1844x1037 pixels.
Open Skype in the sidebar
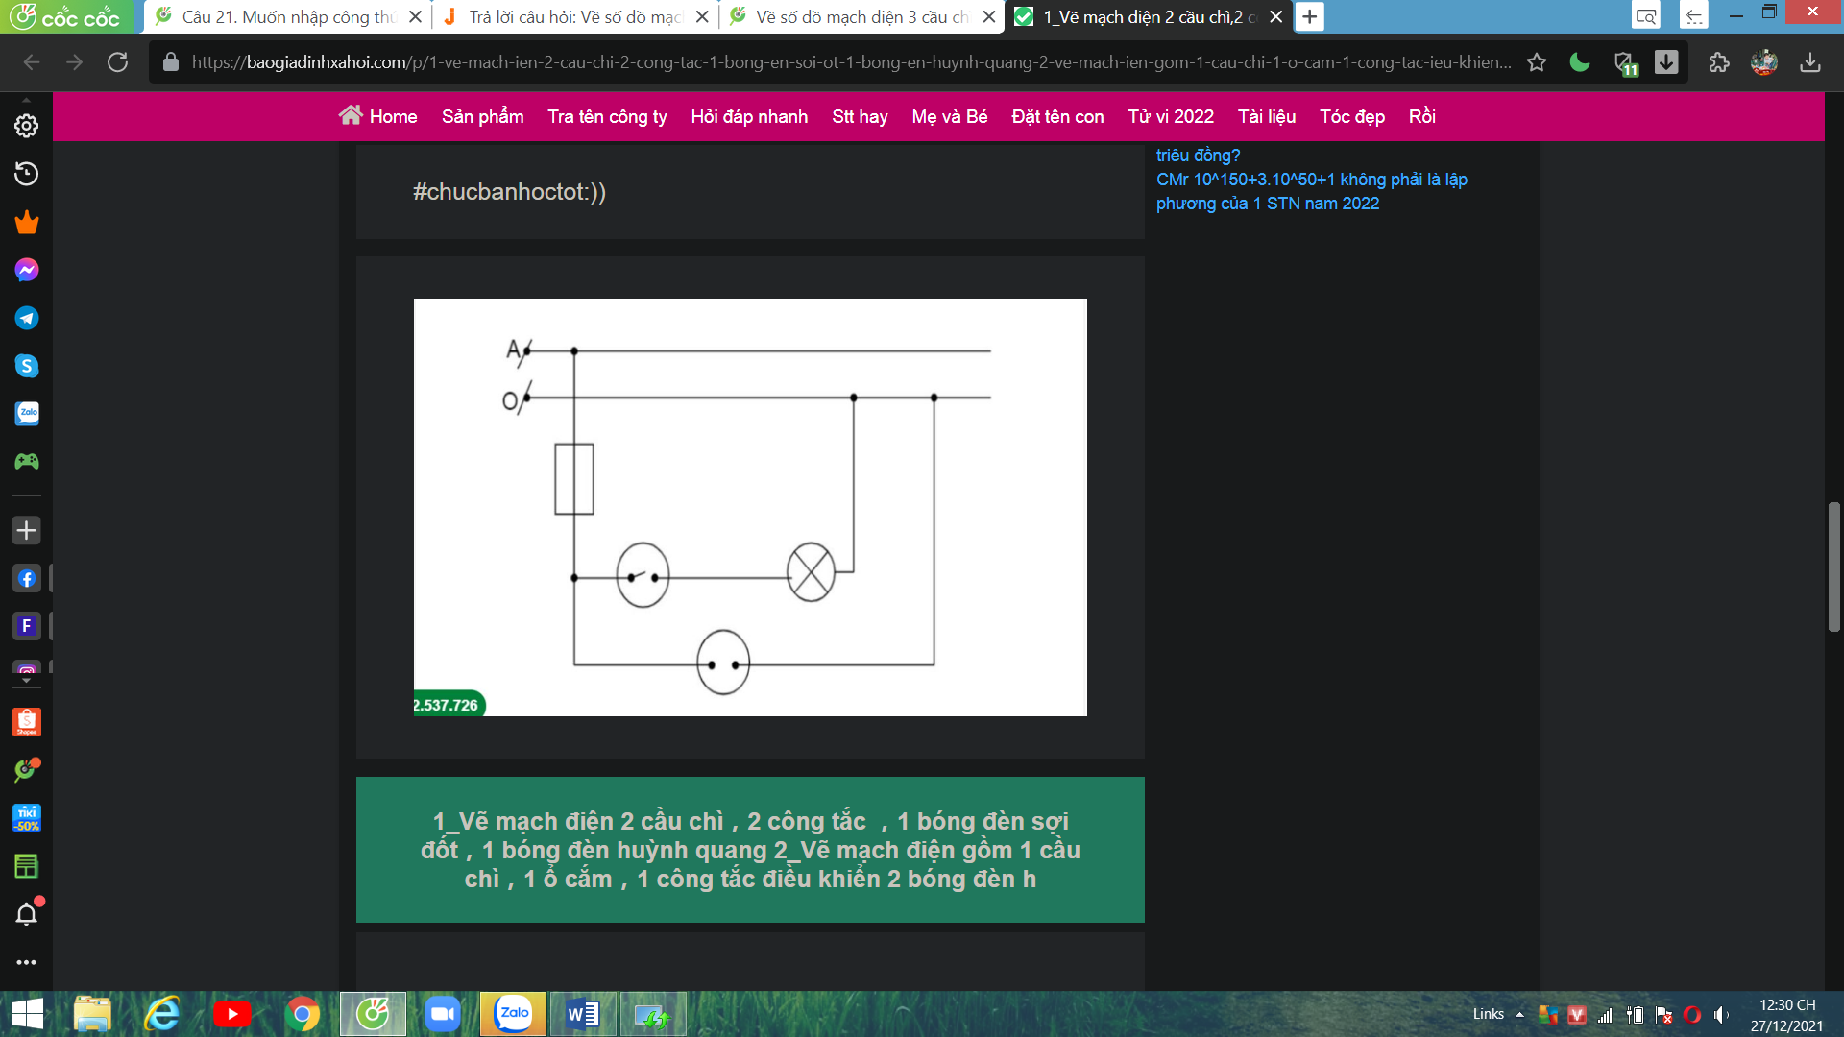click(27, 366)
